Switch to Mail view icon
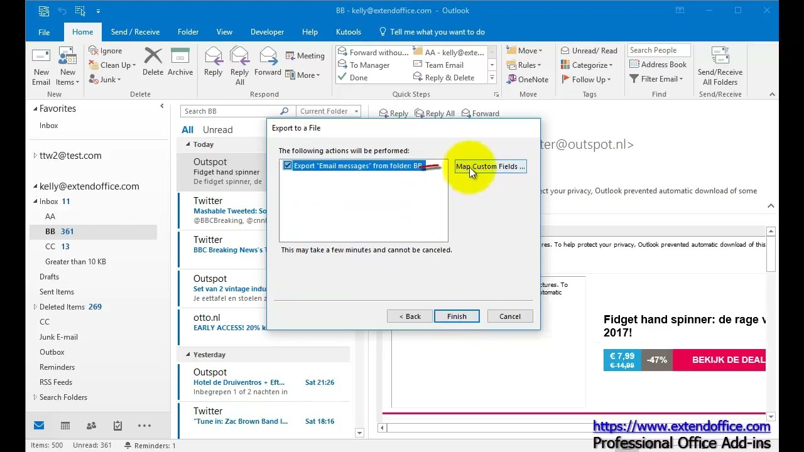This screenshot has width=804, height=452. click(x=39, y=426)
